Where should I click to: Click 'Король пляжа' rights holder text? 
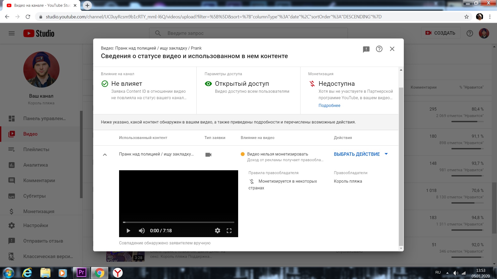tap(348, 181)
